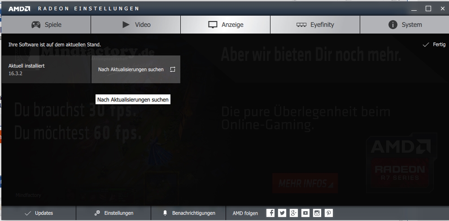Click the AMD logo in title bar

tap(19, 8)
